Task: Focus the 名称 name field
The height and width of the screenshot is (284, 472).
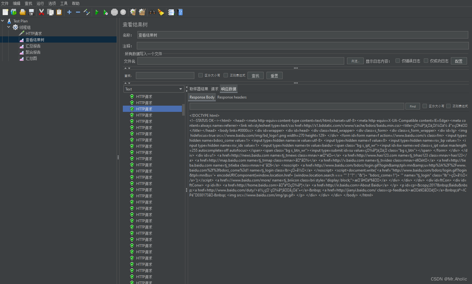Action: (x=303, y=35)
